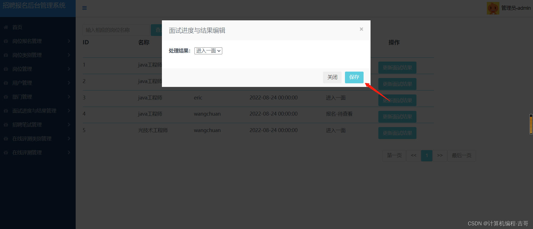Focus the 输入相应的岗位名称 search field
The width and height of the screenshot is (533, 229).
[x=116, y=30]
